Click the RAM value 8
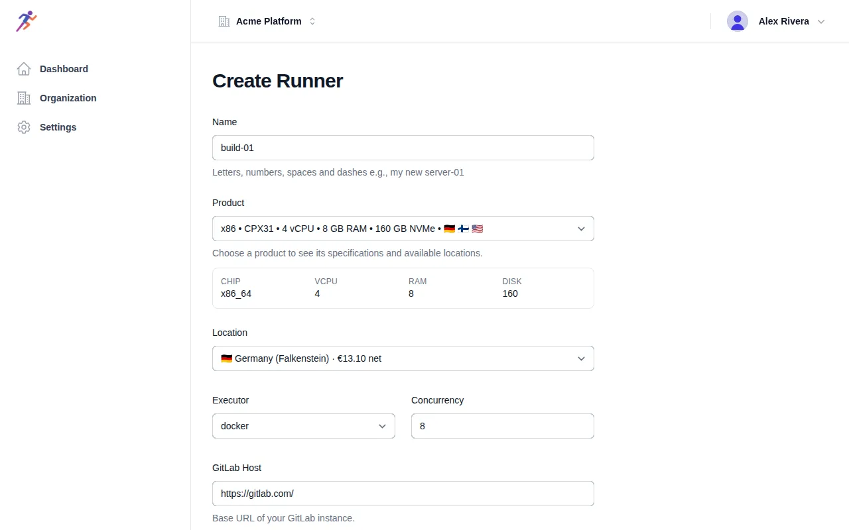849x530 pixels. coord(411,293)
